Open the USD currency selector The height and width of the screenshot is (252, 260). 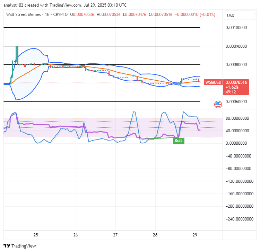click(239, 15)
